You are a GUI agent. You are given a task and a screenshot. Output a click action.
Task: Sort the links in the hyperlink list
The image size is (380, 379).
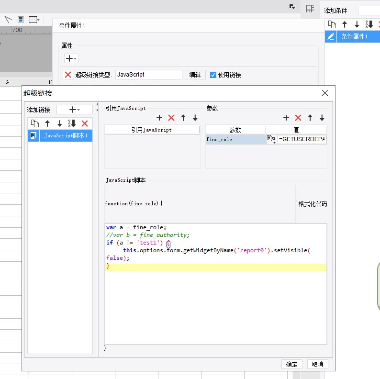click(72, 123)
